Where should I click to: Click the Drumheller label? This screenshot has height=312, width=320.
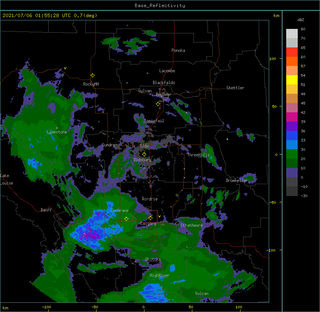[x=237, y=180]
